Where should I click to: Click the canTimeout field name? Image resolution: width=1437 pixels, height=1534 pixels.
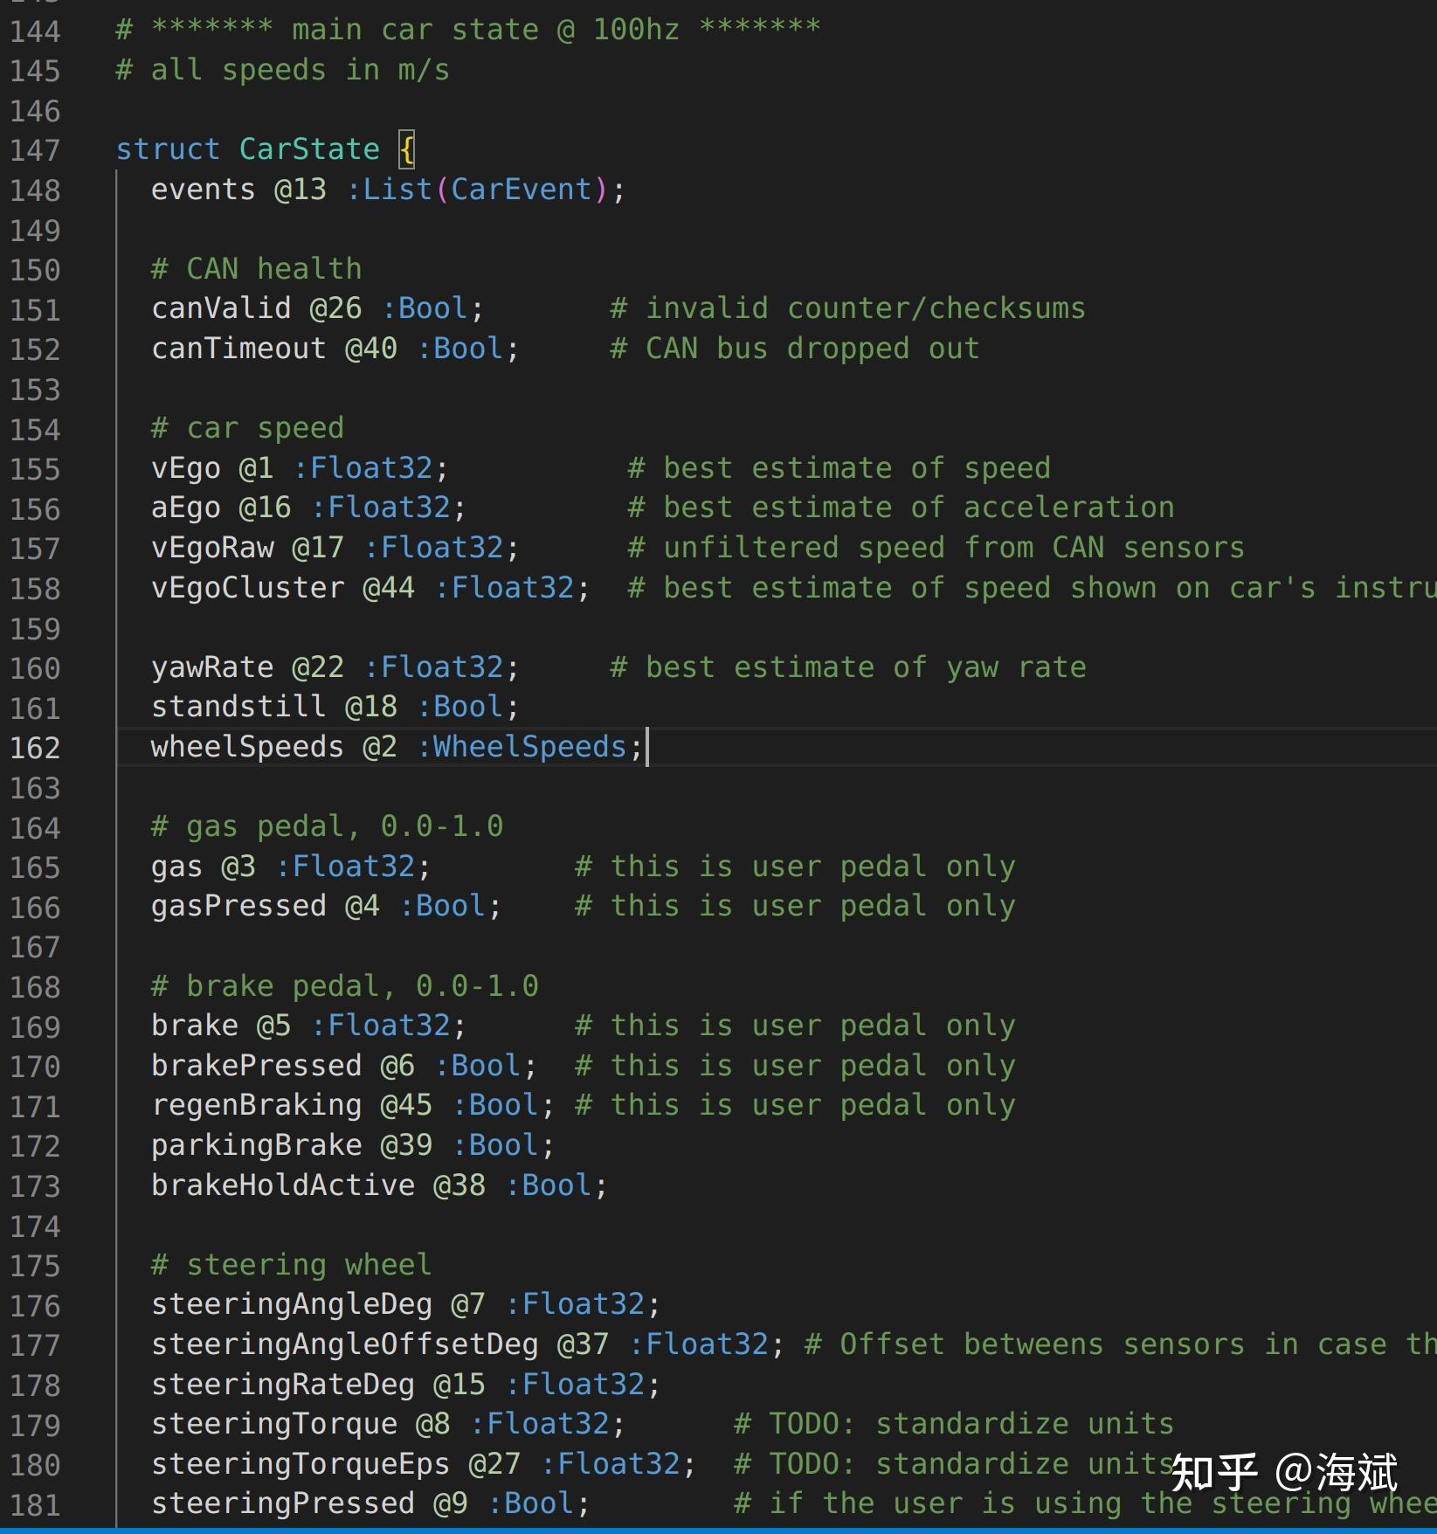pyautogui.click(x=238, y=348)
